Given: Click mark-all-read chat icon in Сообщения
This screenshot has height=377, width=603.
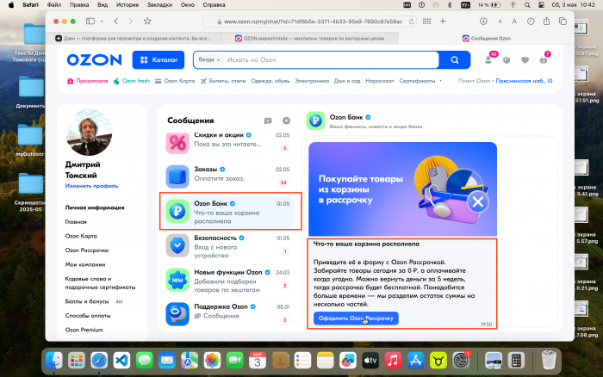Looking at the screenshot, I should [268, 121].
